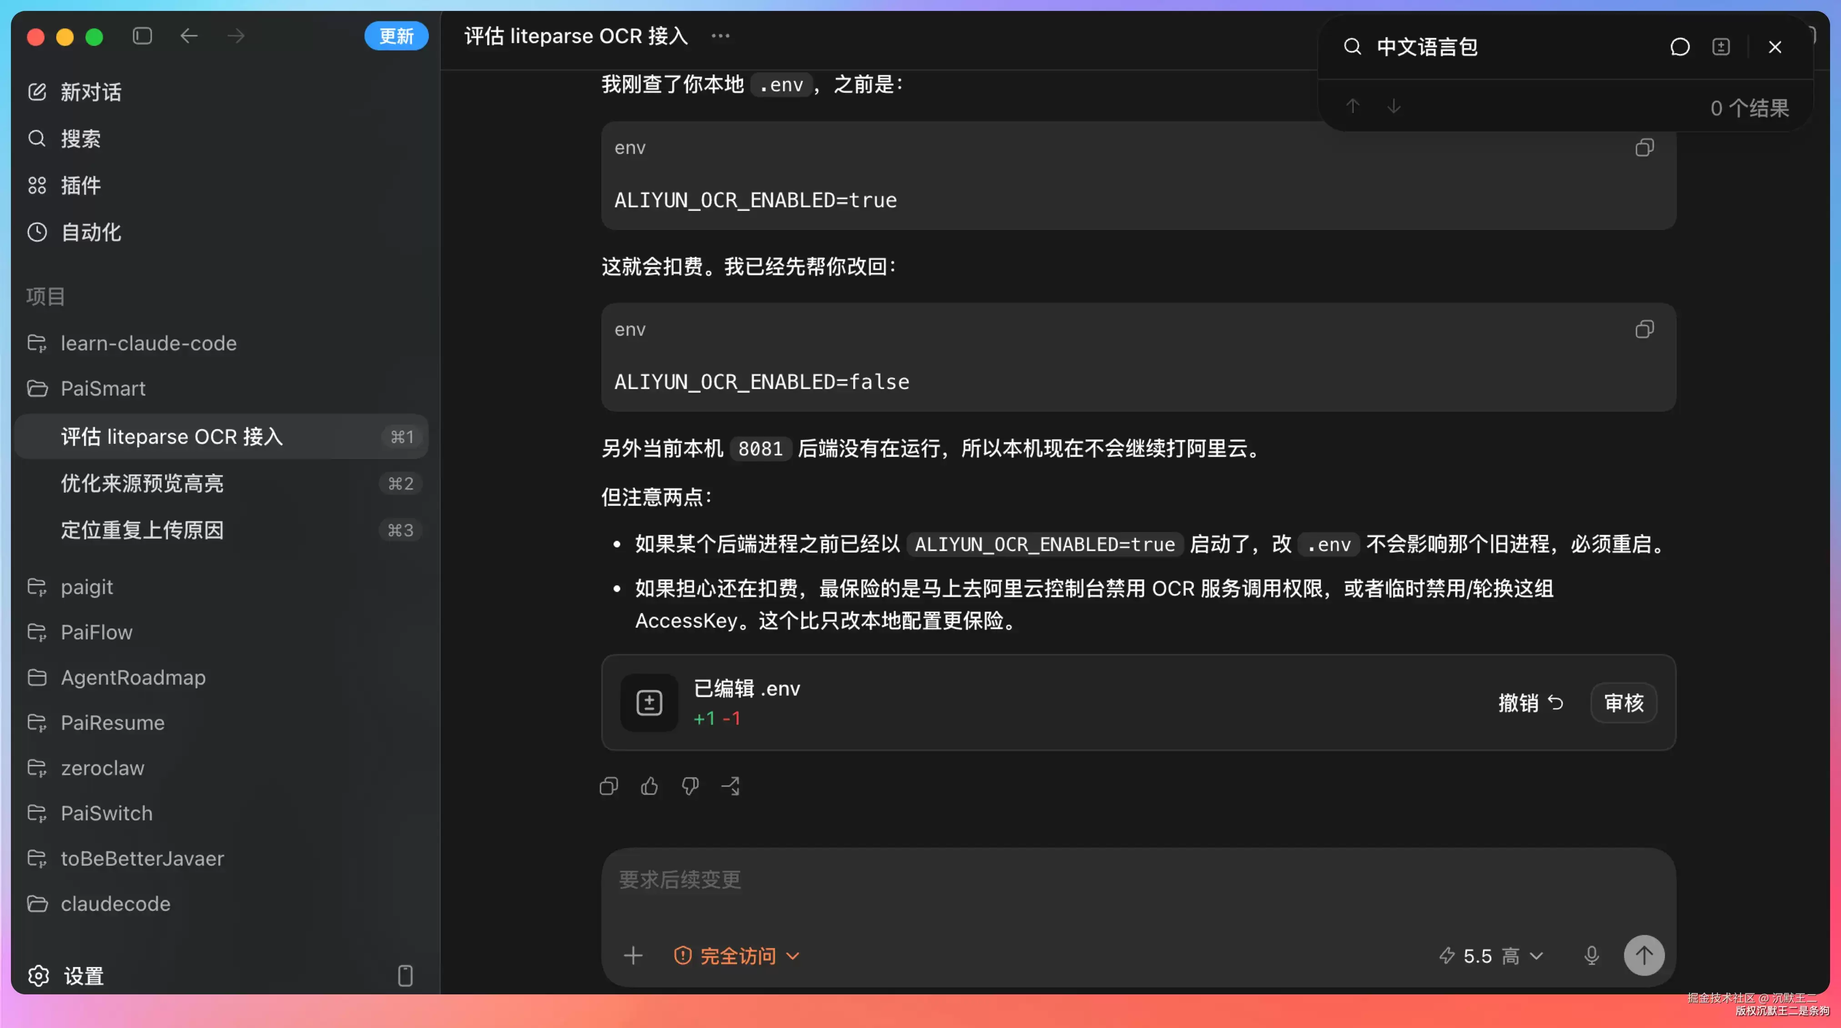Open the 5.5 高 model dropdown
1841x1028 pixels.
point(1491,956)
